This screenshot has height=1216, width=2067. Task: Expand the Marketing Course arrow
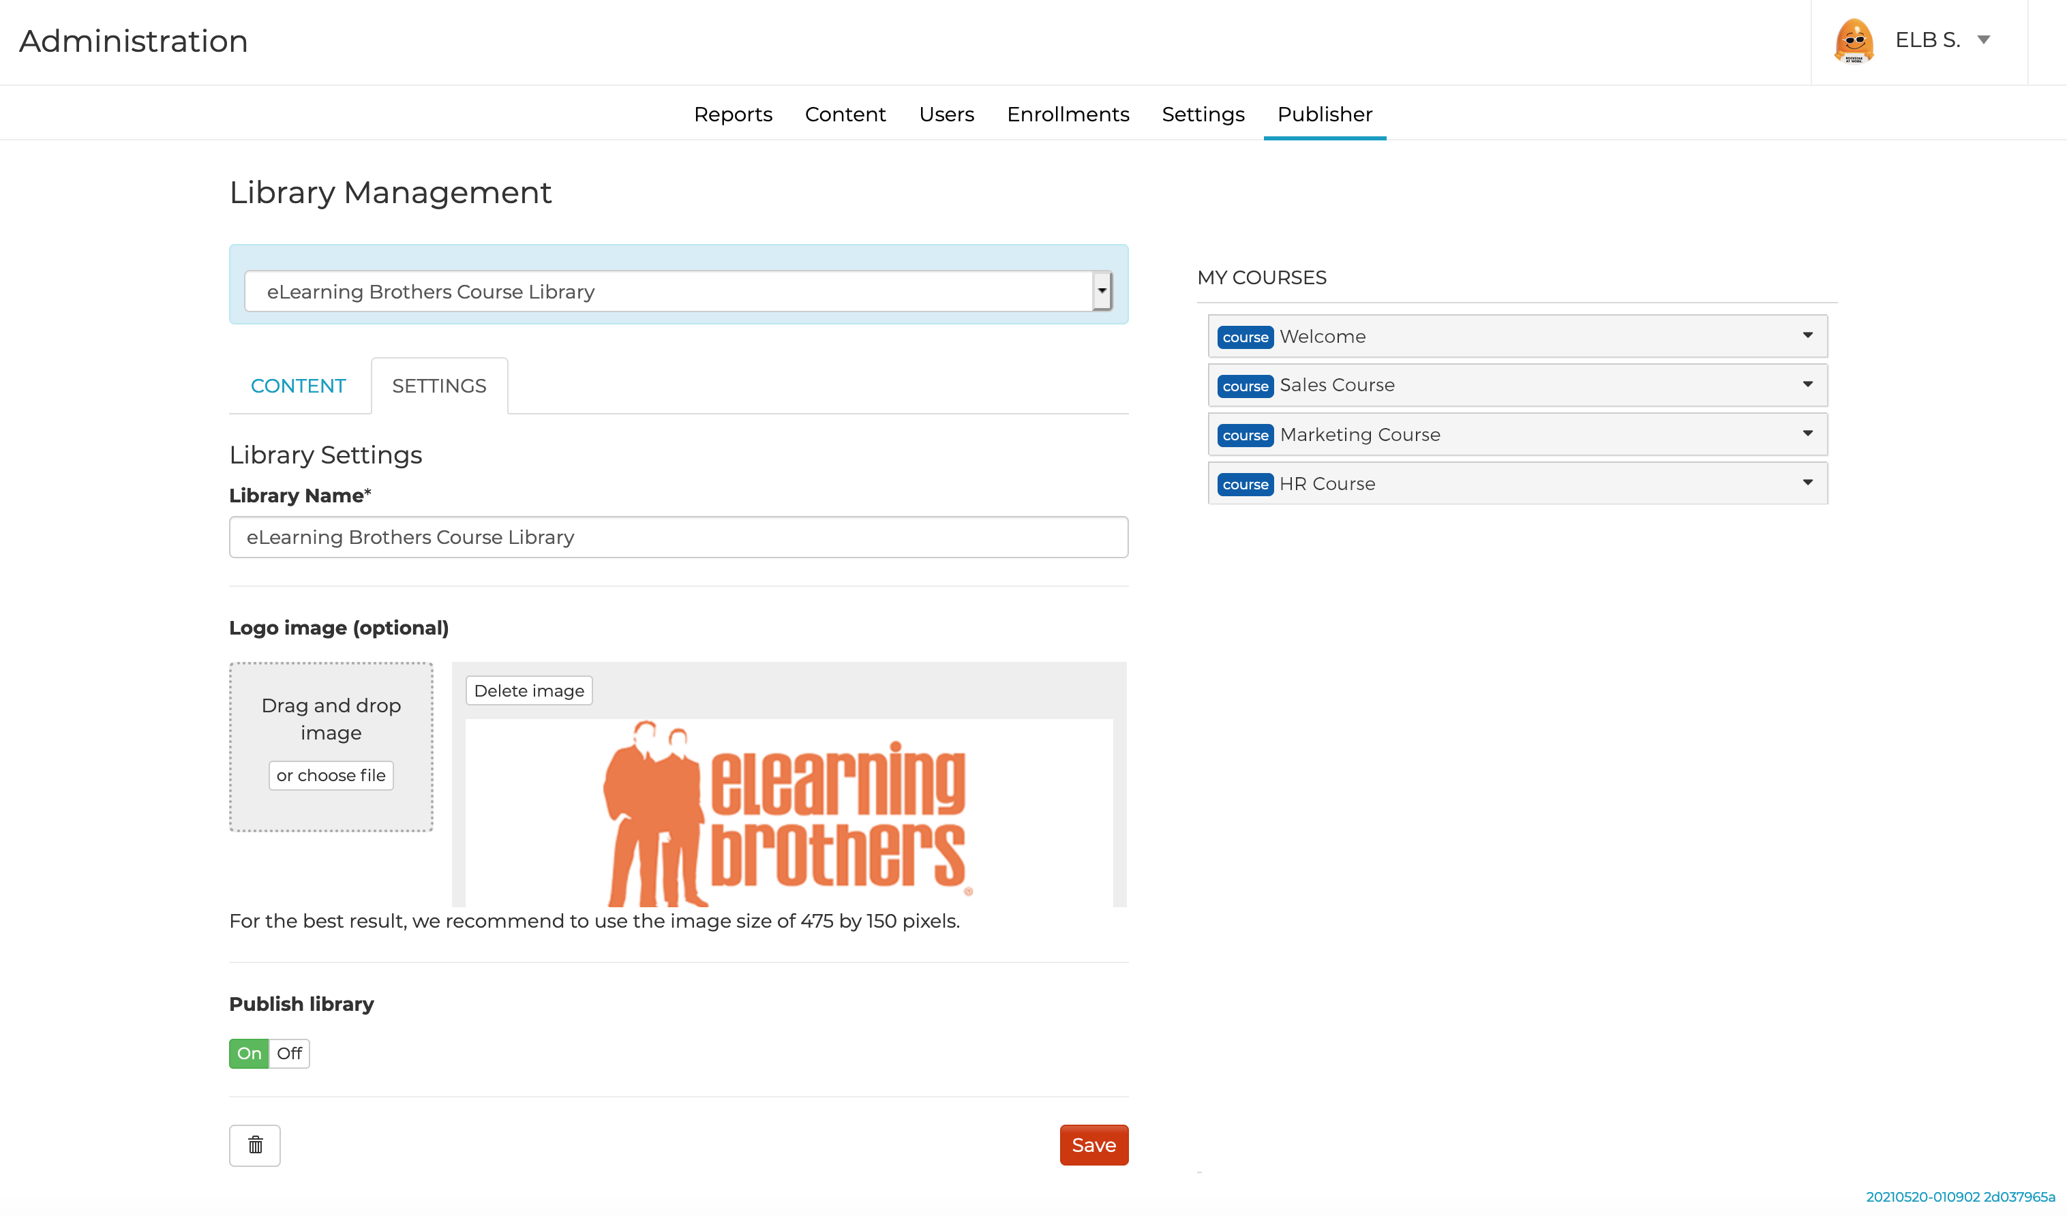(1807, 434)
